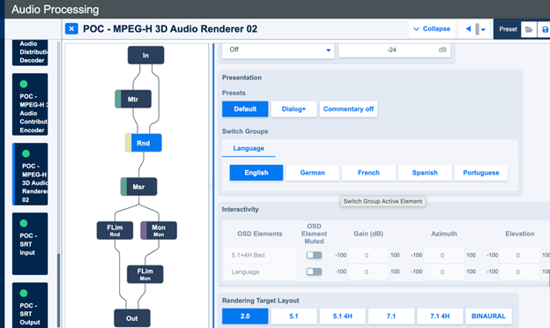Click the sidebar vertical scrollbar
The image size is (550, 328).
(58, 290)
